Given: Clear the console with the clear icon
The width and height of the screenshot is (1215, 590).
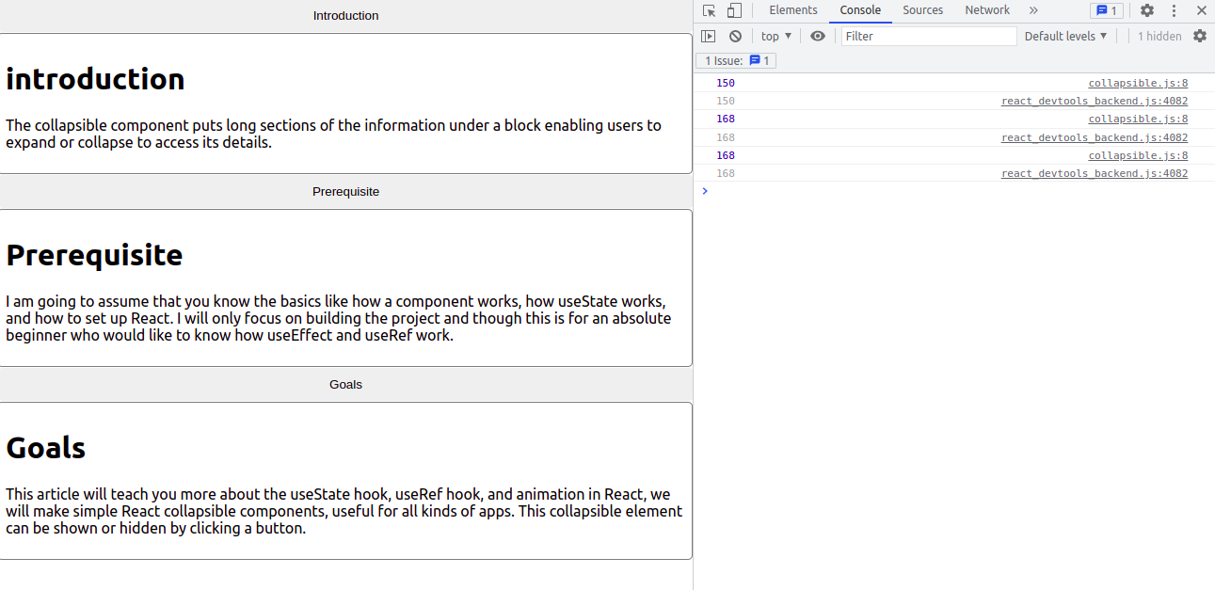Looking at the screenshot, I should [x=735, y=36].
